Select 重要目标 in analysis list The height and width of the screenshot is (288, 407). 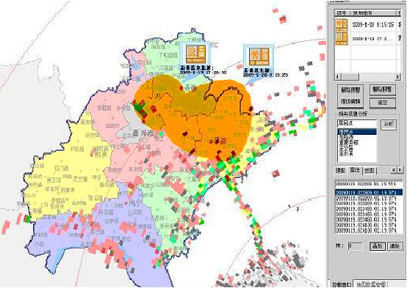coord(349,142)
